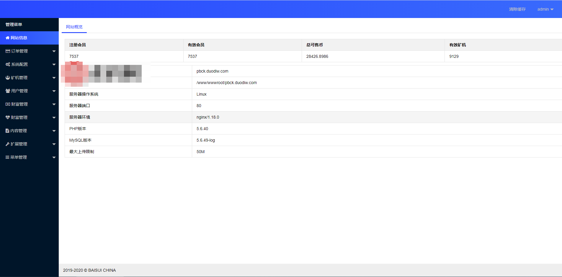Click the 7537 value under 有效会员
Image resolution: width=562 pixels, height=277 pixels.
(x=192, y=56)
